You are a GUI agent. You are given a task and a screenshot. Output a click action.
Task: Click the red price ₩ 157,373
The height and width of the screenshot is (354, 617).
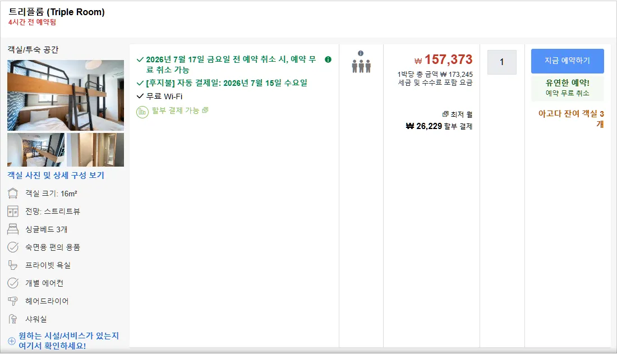coord(444,60)
